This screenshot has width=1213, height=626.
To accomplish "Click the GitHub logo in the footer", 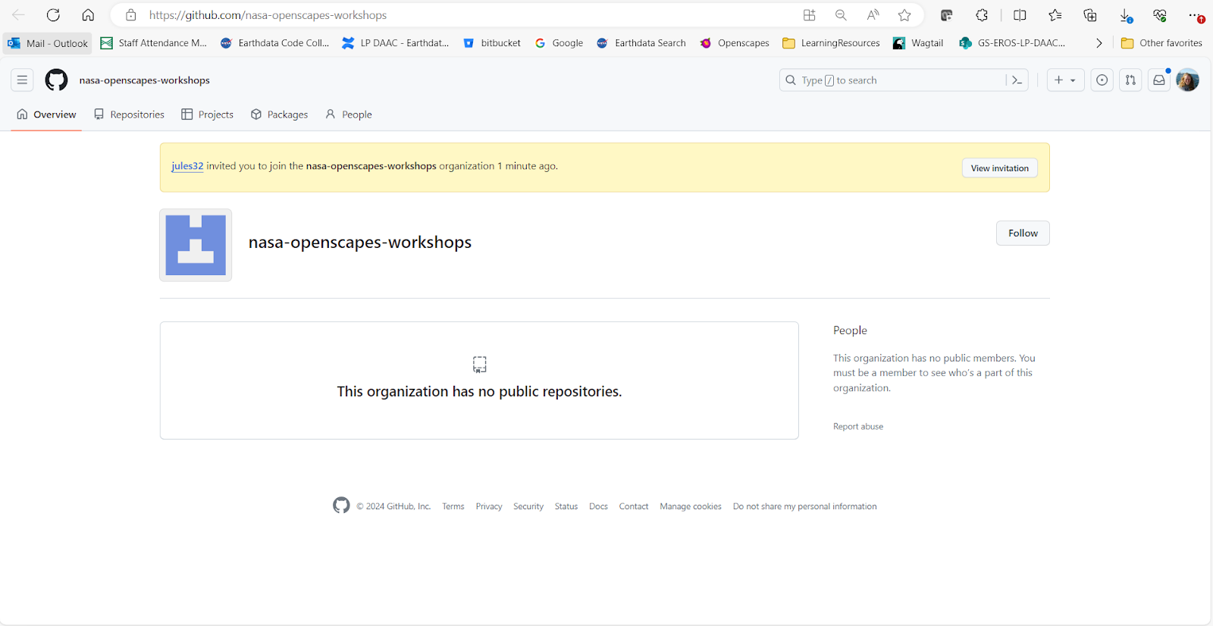I will 341,505.
